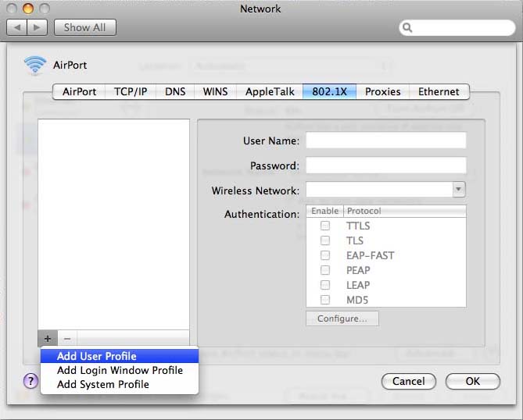The width and height of the screenshot is (523, 420).
Task: Click the Cancel button
Action: pos(409,381)
